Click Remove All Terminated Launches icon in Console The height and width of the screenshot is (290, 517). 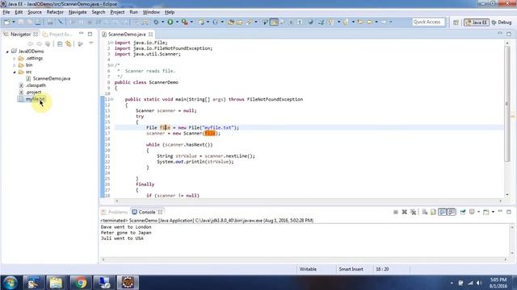[x=413, y=212]
